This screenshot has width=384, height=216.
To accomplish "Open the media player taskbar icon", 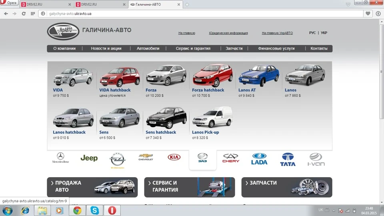I will coord(59,211).
